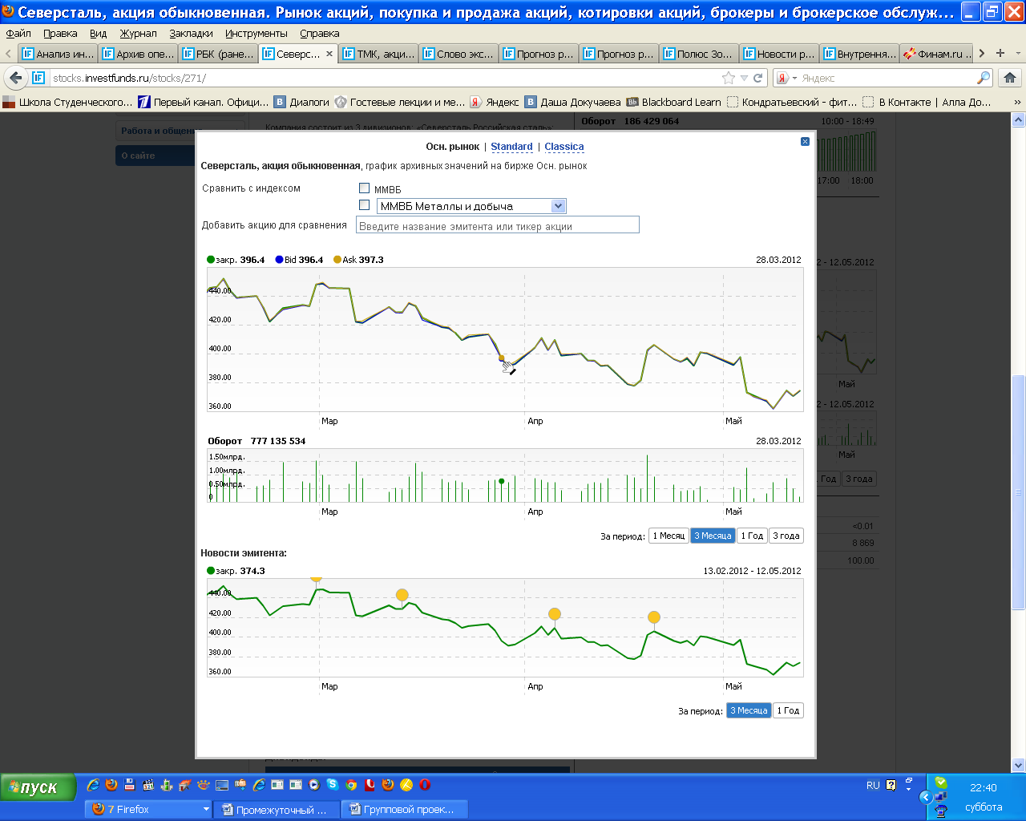Screen dimensions: 1026x821
Task: Open a new tab with the plus icon
Action: [1000, 53]
